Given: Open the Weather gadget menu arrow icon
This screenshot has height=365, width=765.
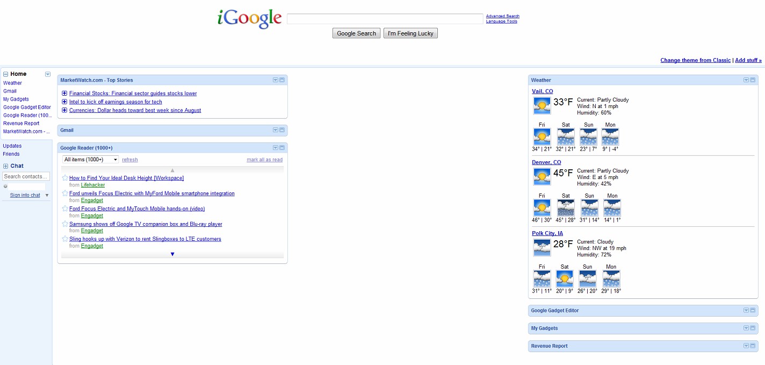Looking at the screenshot, I should [746, 80].
